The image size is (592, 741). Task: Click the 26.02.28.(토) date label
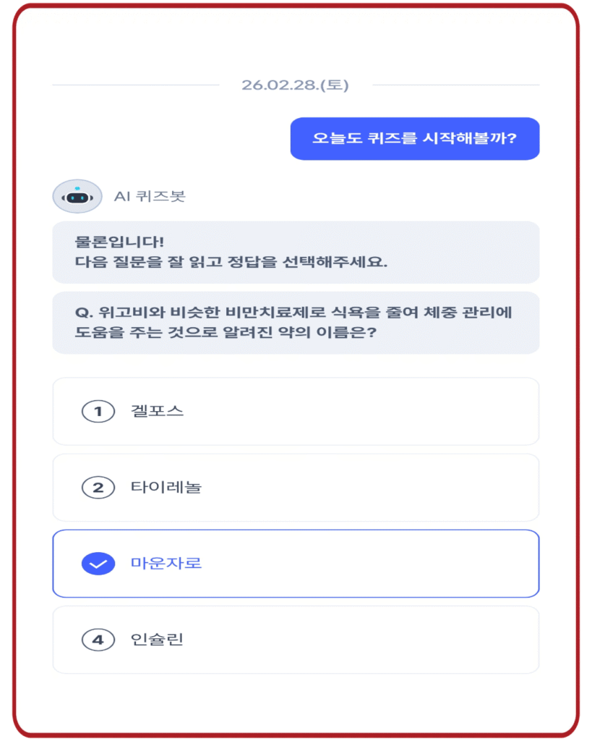(295, 85)
